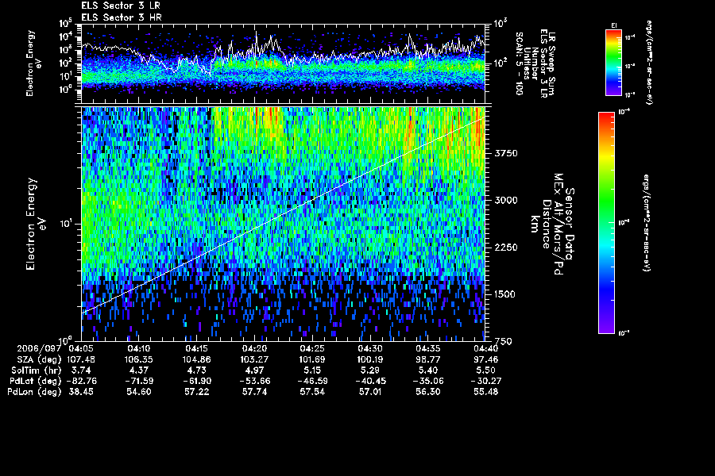Click the PdLon value 57.54
715x476 pixels.
(312, 392)
